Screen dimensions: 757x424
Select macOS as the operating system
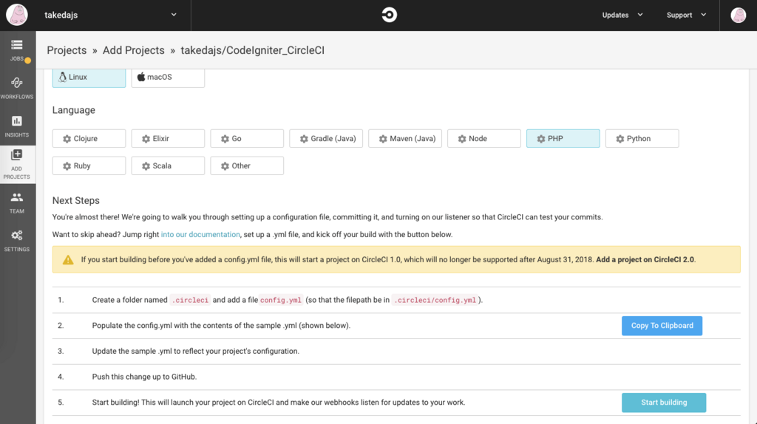(x=168, y=77)
